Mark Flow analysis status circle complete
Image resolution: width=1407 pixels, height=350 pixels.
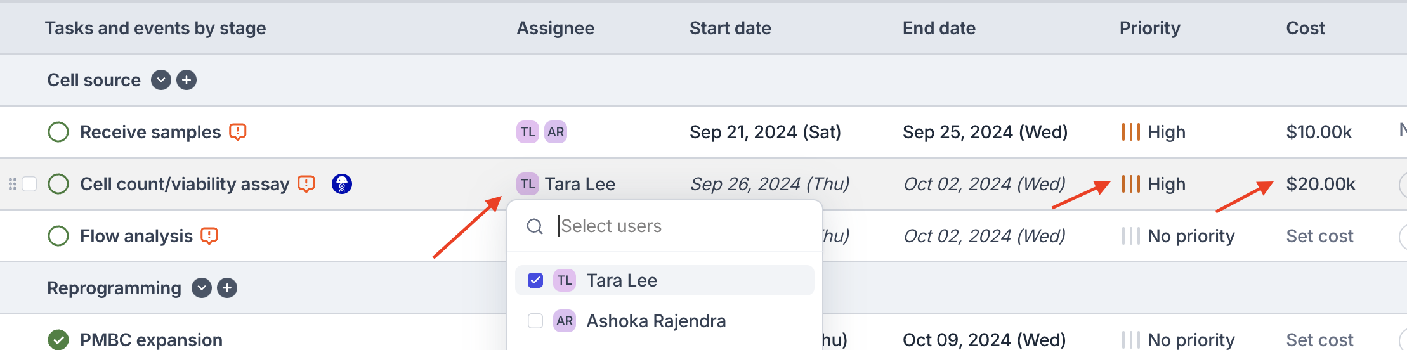[58, 236]
